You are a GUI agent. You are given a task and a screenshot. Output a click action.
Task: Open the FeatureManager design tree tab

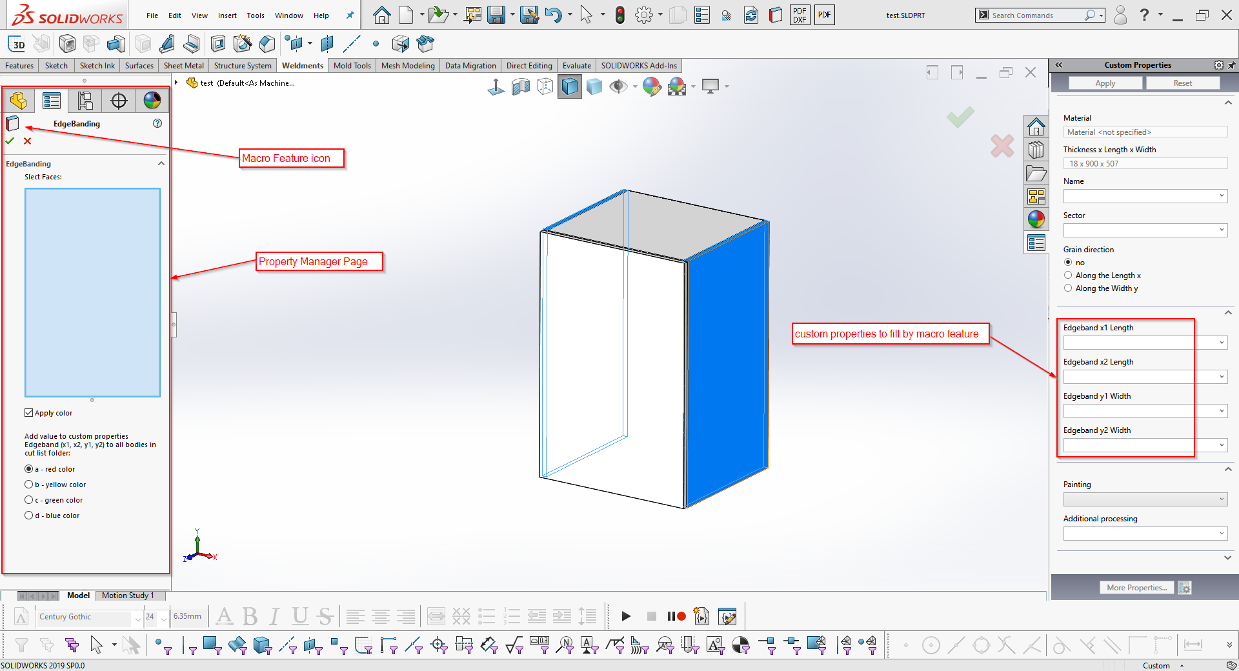[19, 101]
